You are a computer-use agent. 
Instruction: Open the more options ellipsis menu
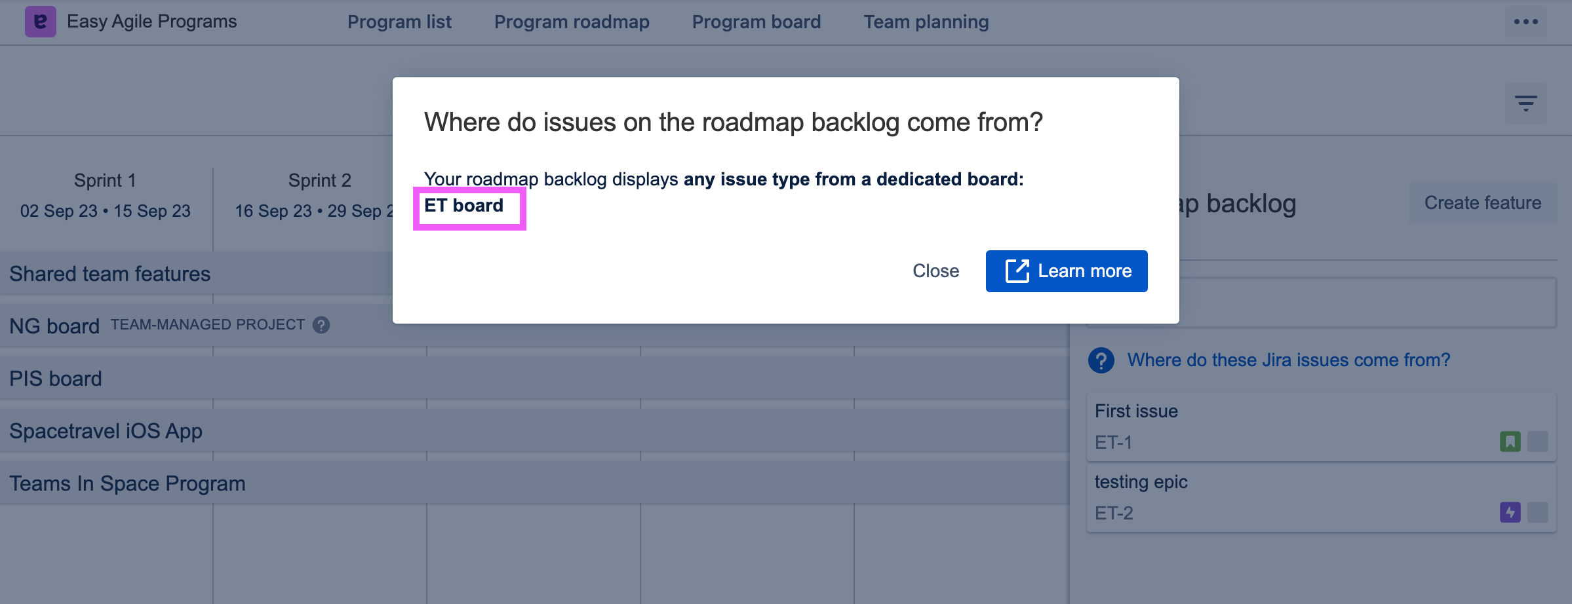(1527, 21)
